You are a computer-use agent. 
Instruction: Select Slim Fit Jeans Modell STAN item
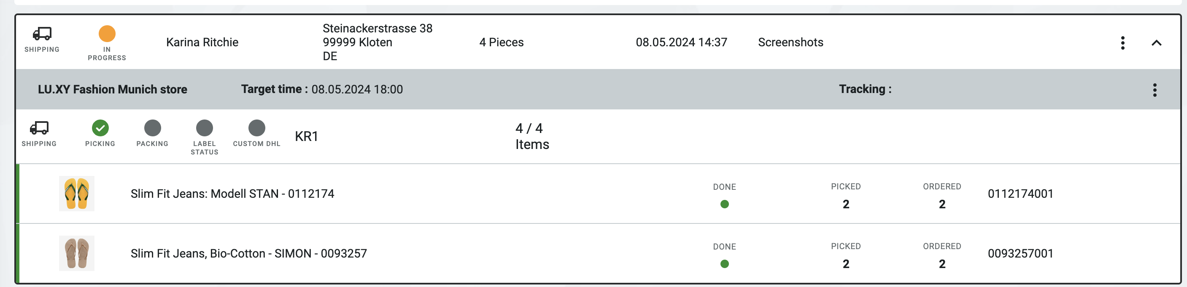pyautogui.click(x=232, y=194)
